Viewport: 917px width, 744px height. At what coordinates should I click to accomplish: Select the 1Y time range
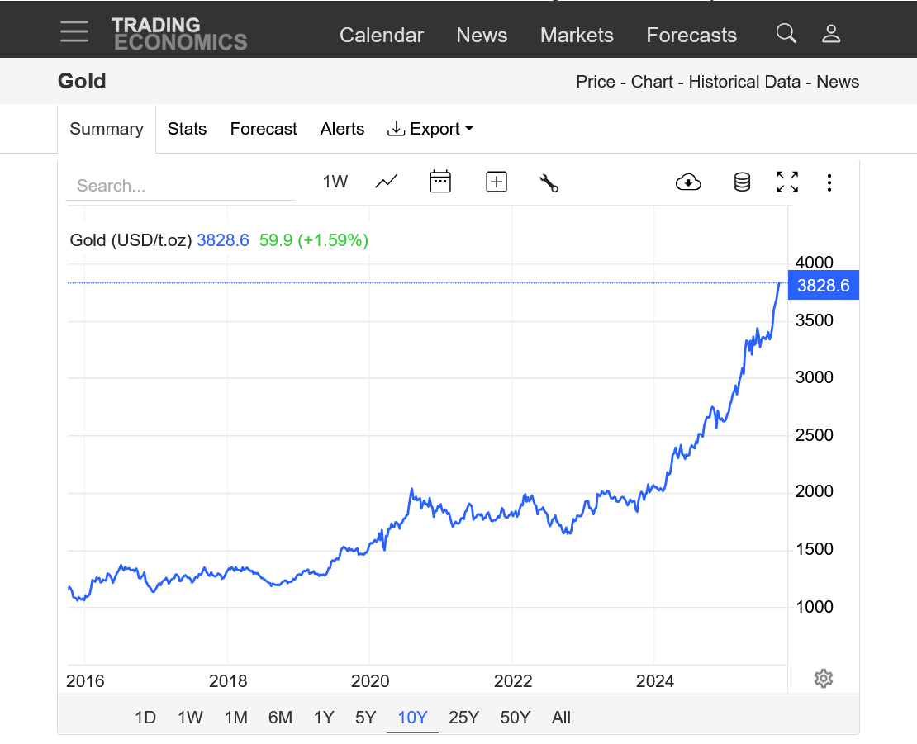pyautogui.click(x=324, y=718)
